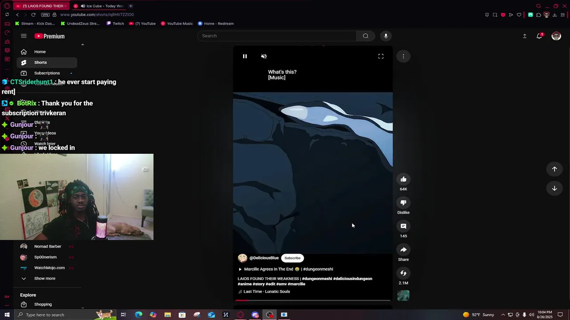The height and width of the screenshot is (320, 570).
Task: Open the comments with 145 replies
Action: coord(403,226)
